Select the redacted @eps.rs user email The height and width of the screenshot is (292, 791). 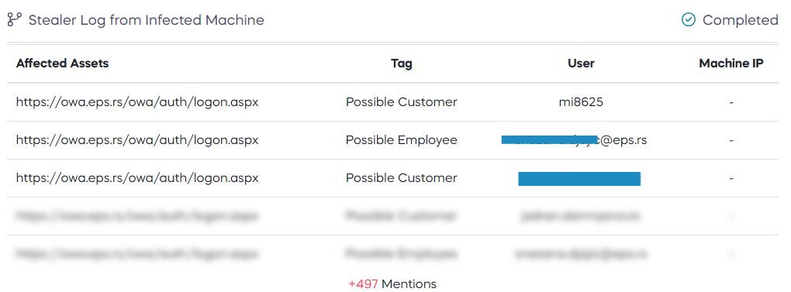[574, 140]
